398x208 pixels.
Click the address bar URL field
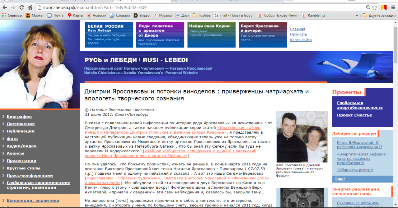(x=199, y=7)
